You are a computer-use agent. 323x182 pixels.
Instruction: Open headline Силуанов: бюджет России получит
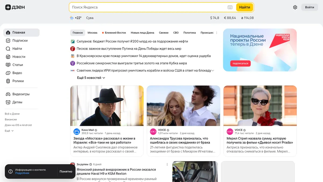click(x=132, y=42)
